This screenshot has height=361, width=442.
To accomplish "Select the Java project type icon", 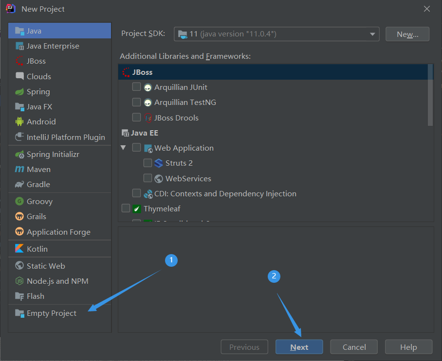I will pos(19,31).
